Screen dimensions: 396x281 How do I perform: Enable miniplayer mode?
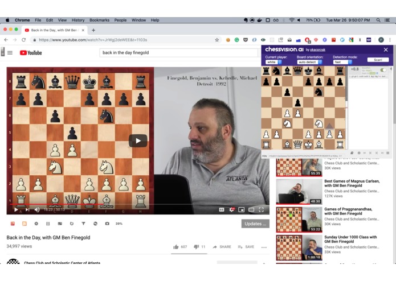[242, 209]
